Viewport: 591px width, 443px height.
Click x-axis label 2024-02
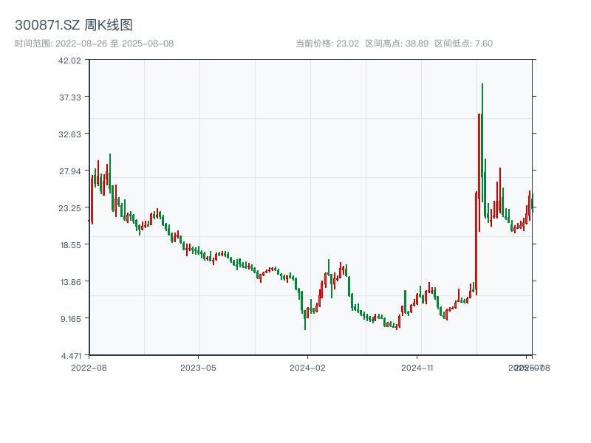click(307, 368)
